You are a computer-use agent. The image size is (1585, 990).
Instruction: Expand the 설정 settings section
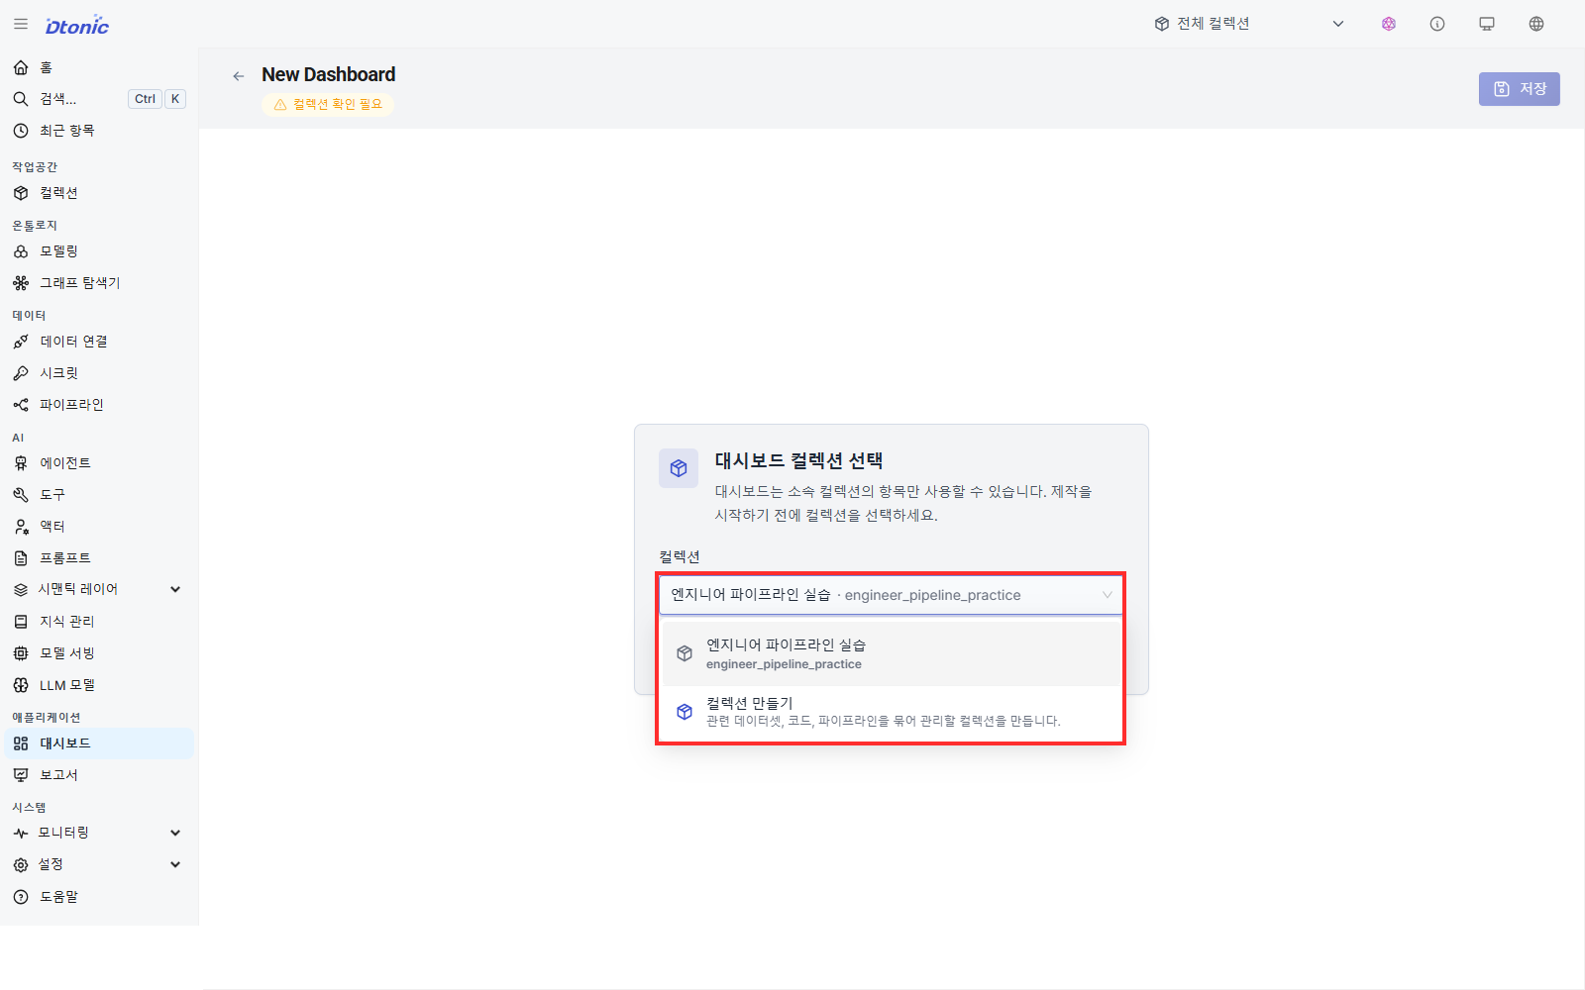[x=99, y=864]
